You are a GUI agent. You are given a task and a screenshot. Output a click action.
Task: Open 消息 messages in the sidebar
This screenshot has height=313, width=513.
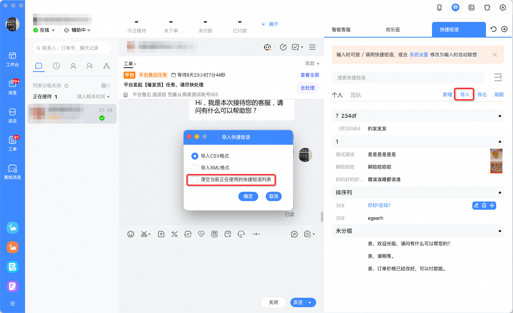(x=13, y=87)
